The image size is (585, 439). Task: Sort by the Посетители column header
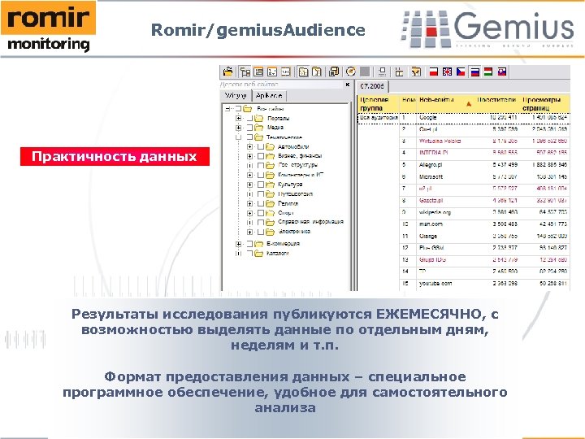(x=496, y=100)
